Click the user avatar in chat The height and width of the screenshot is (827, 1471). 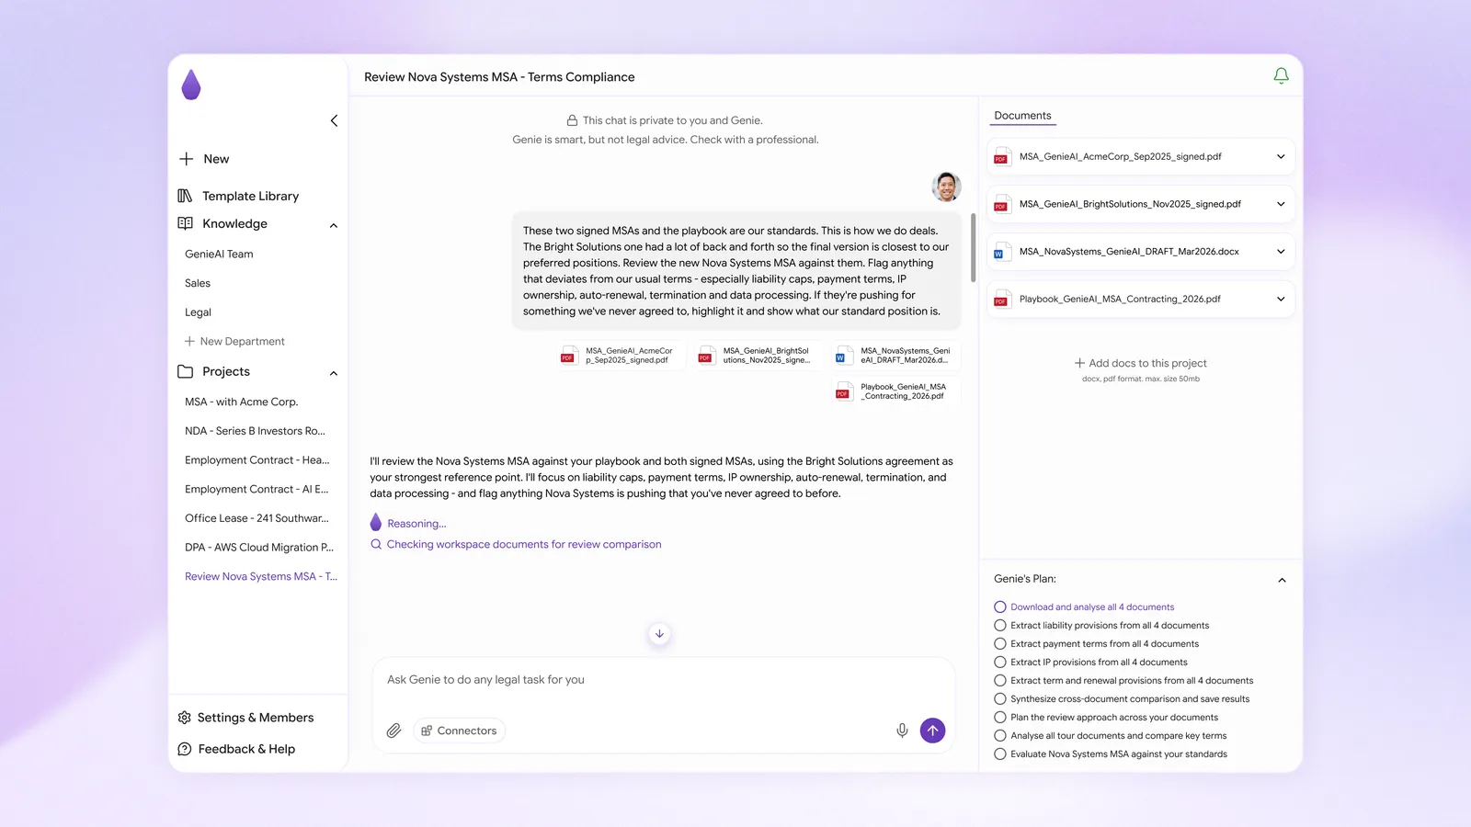click(x=946, y=187)
